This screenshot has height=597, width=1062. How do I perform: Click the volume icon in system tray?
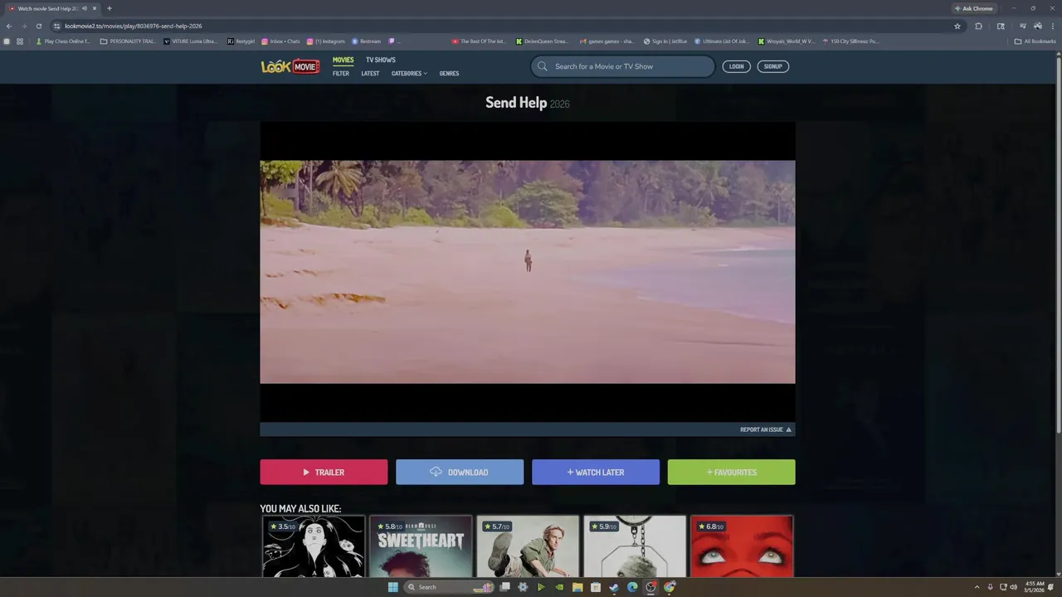point(1013,587)
